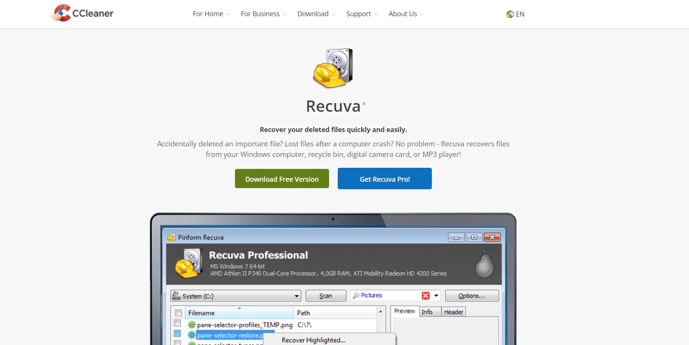Expand the For Home menu
The image size is (689, 345).
[x=211, y=14]
